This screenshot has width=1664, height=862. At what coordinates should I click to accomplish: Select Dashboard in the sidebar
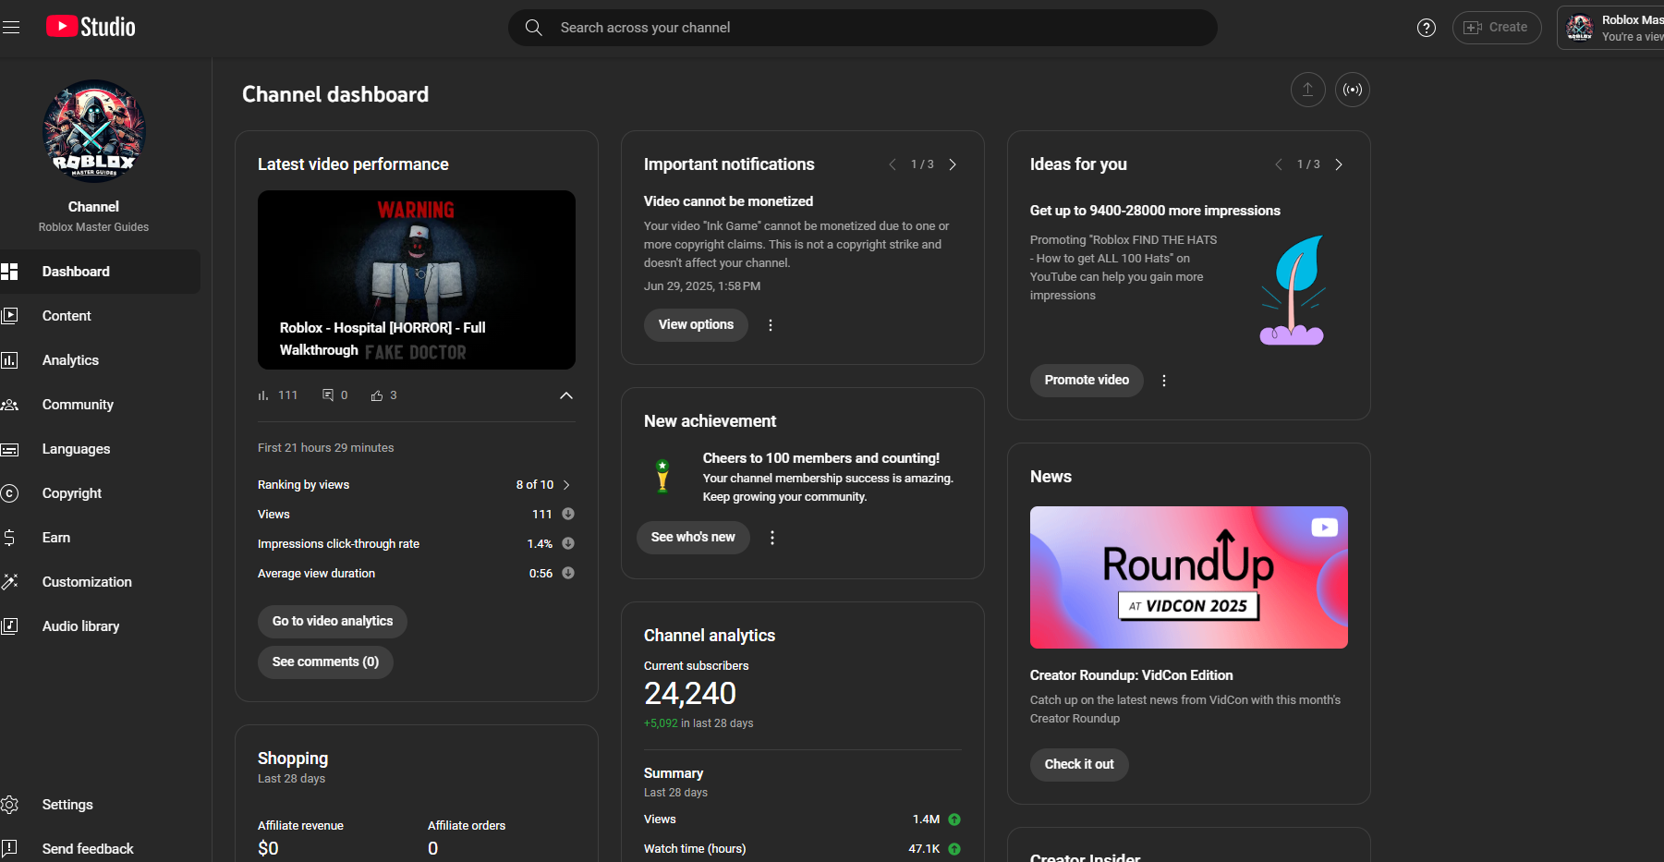click(100, 272)
